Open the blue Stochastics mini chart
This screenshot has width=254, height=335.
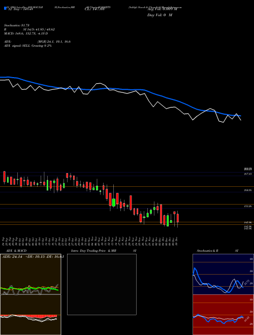(223, 274)
